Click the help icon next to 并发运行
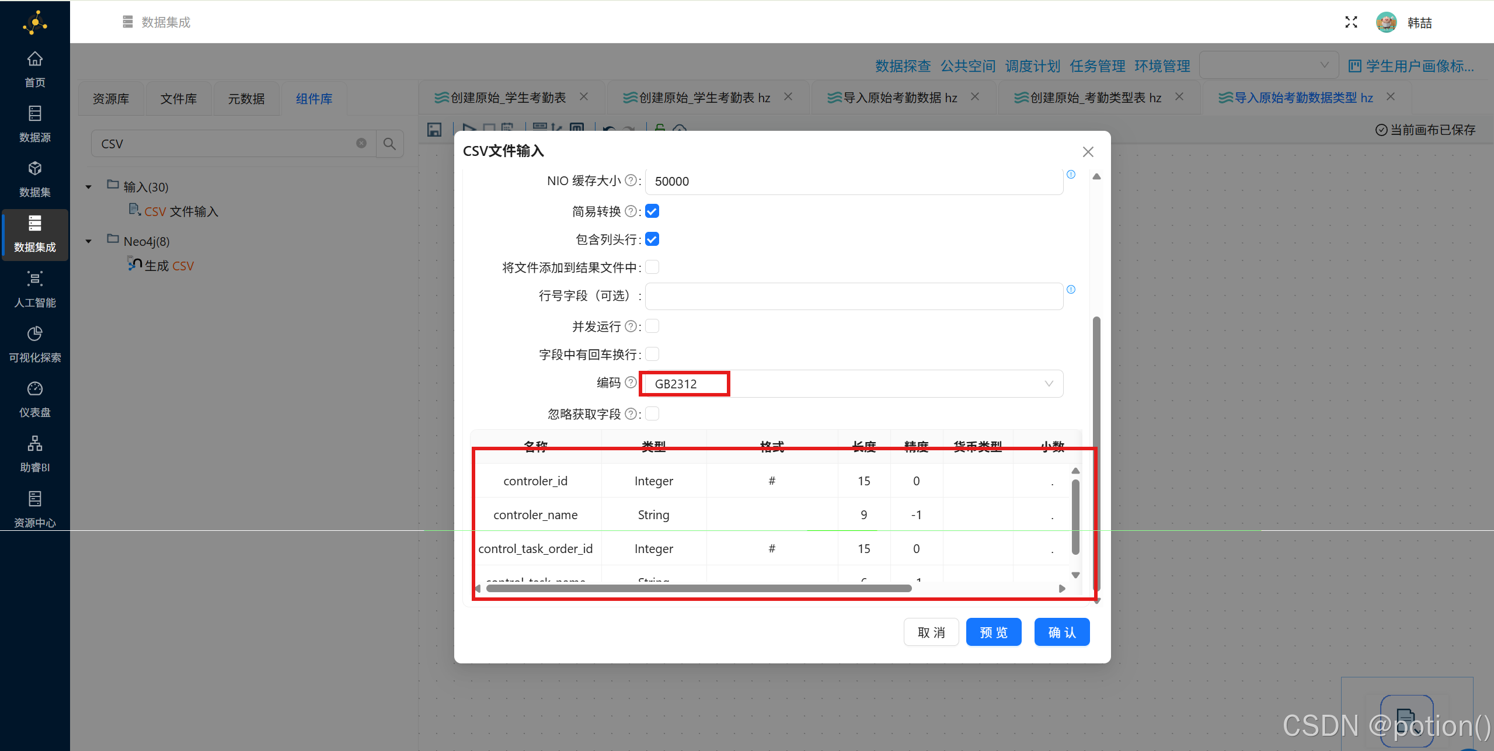 tap(631, 326)
